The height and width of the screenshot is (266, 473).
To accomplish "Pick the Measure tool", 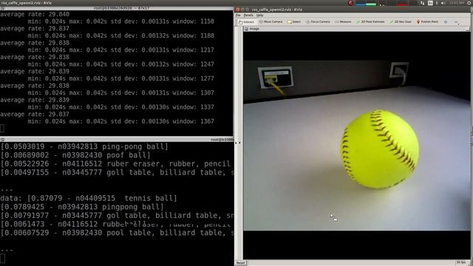I will 343,21.
